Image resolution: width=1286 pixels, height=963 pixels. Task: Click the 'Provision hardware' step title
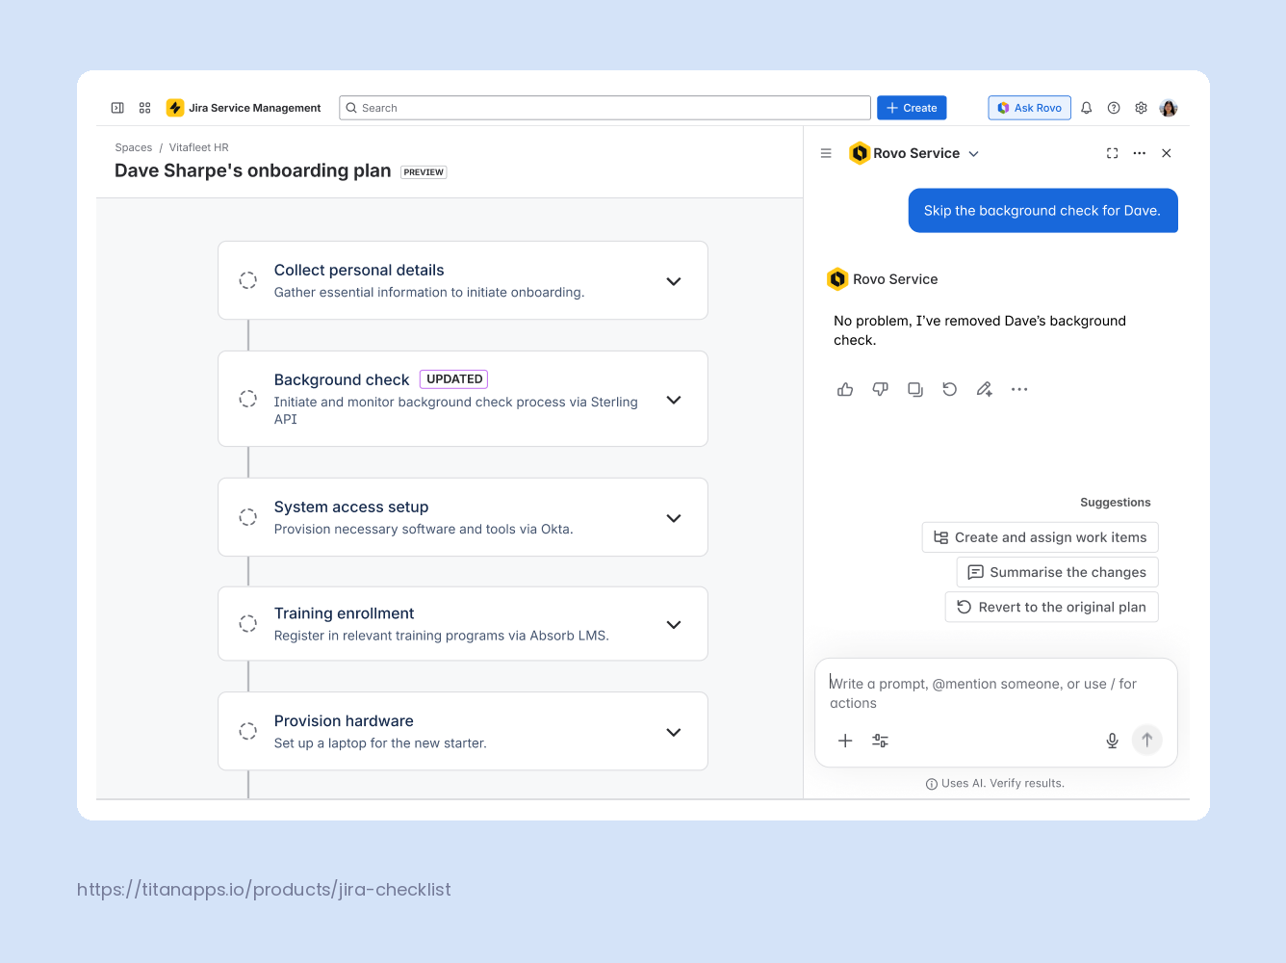(344, 721)
